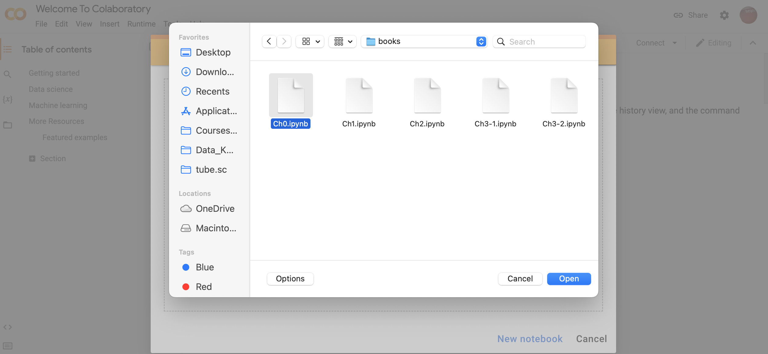Select the Ch3-2.ipynb file icon
This screenshot has width=768, height=354.
[x=564, y=96]
